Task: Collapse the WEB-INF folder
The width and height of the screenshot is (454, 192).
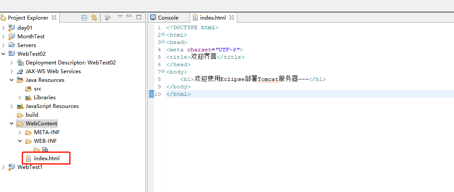Action: pos(20,141)
